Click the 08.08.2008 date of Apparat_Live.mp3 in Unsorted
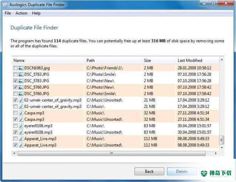This screenshot has width=236, height=182. point(193,145)
